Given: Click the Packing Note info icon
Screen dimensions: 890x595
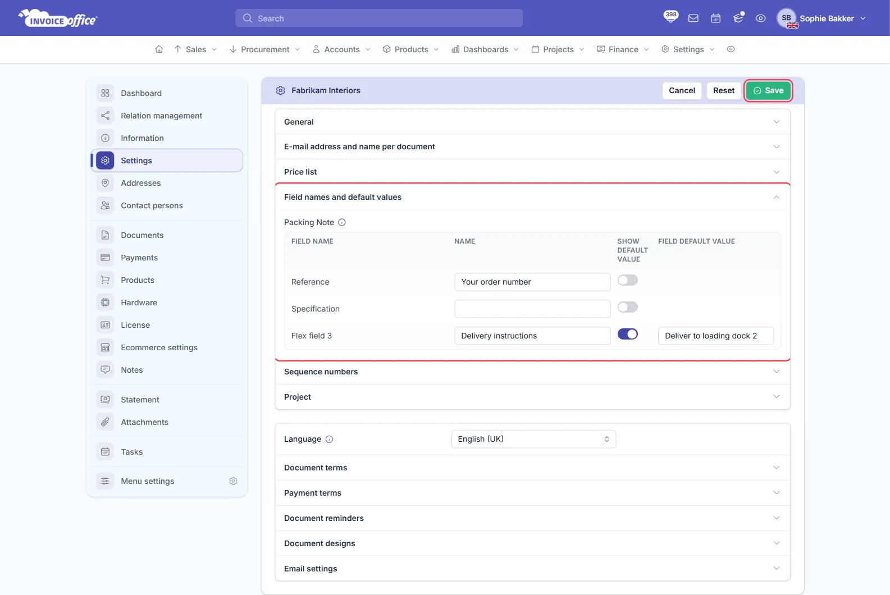Looking at the screenshot, I should tap(342, 222).
